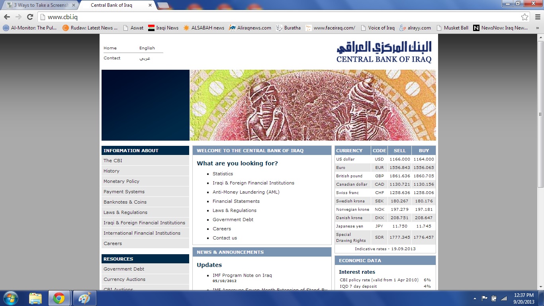Viewport: 544px width, 306px height.
Task: Open the Iraqi News bookmark
Action: pyautogui.click(x=163, y=28)
